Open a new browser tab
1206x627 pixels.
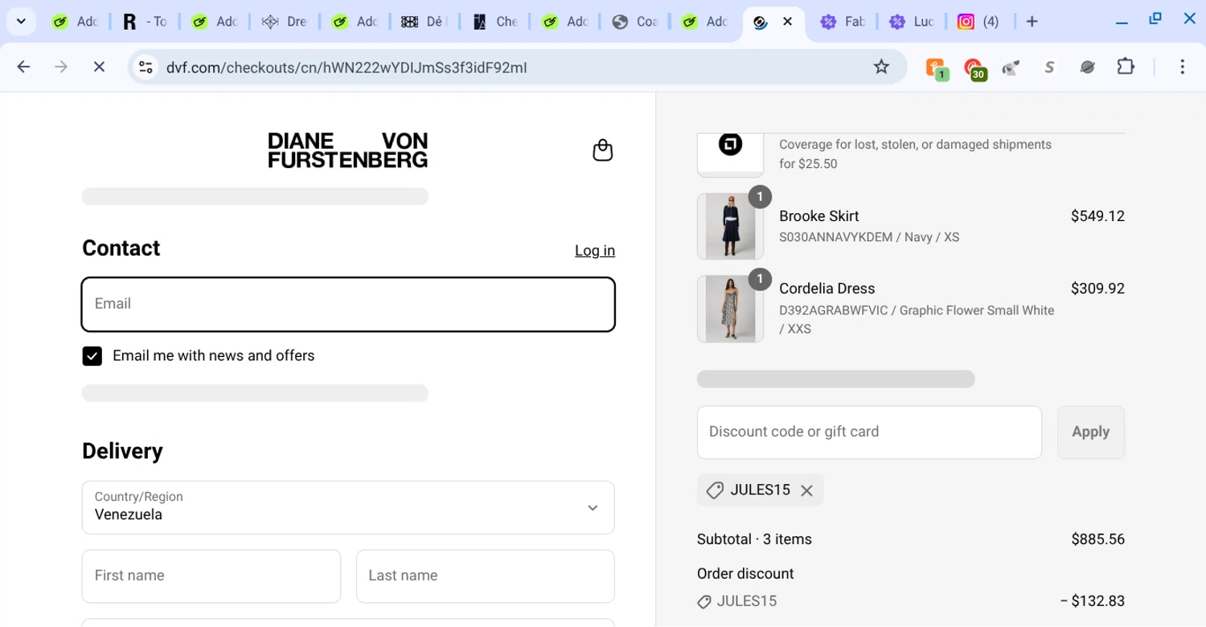tap(1032, 22)
